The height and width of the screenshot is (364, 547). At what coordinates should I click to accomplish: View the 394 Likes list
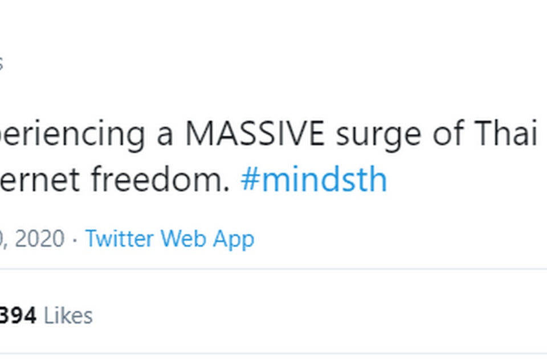click(46, 315)
